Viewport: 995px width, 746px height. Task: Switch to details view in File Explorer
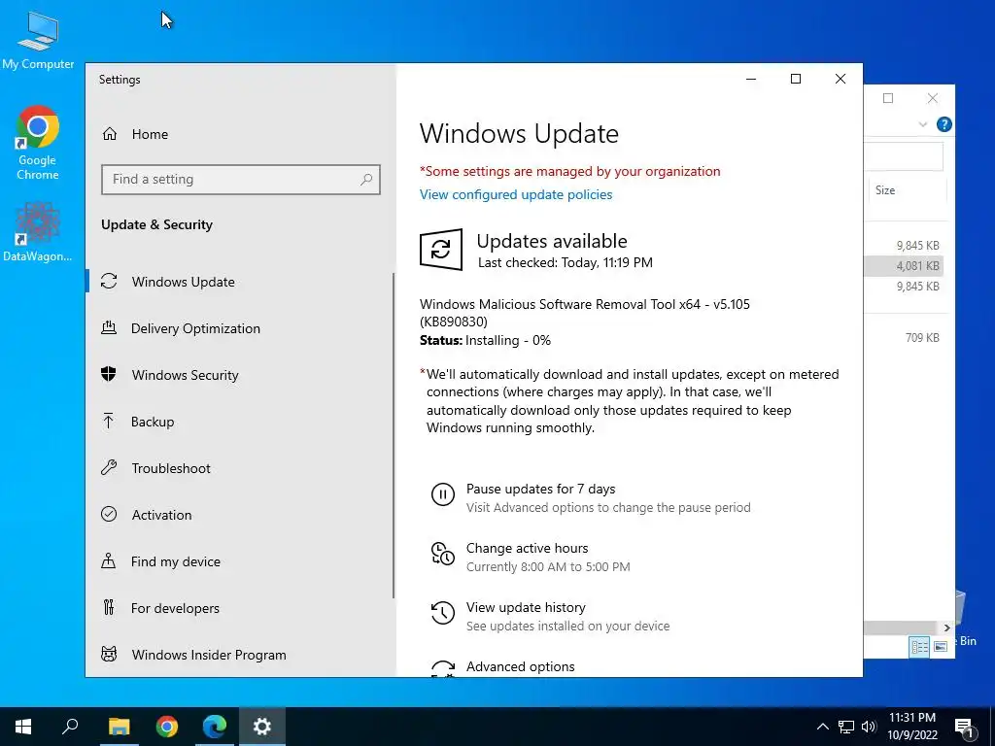tap(919, 646)
